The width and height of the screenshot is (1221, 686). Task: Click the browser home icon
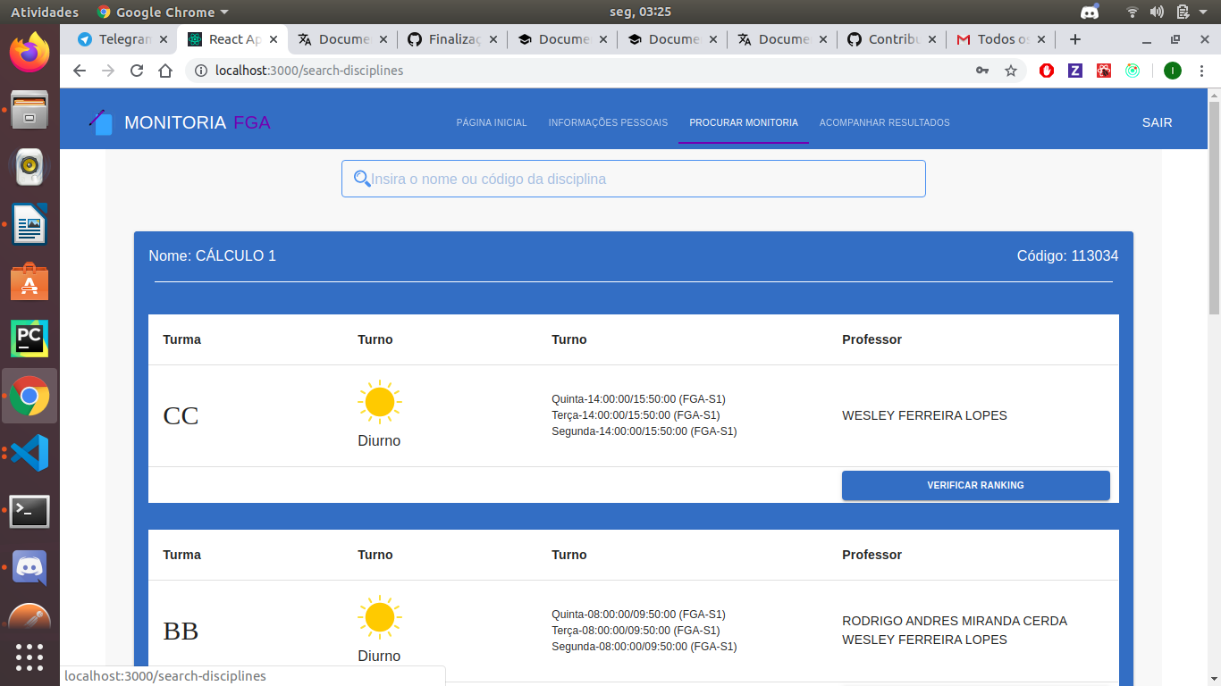click(164, 71)
